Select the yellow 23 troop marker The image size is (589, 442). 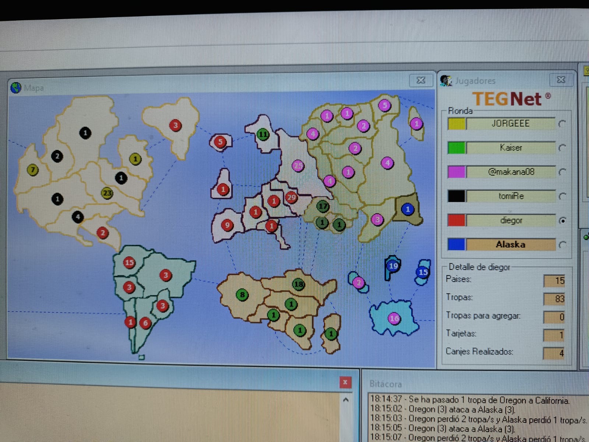coord(107,193)
